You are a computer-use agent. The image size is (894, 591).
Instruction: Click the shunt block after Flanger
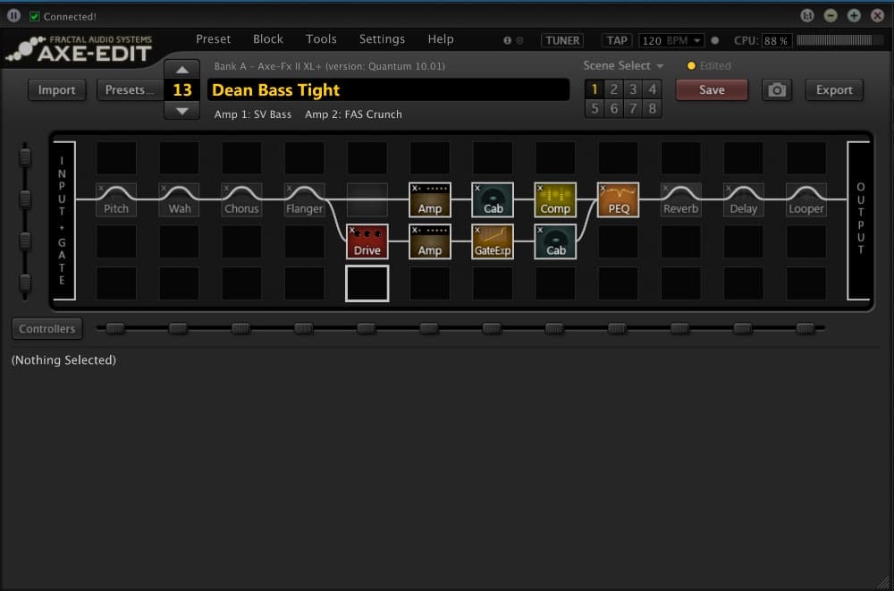point(367,199)
